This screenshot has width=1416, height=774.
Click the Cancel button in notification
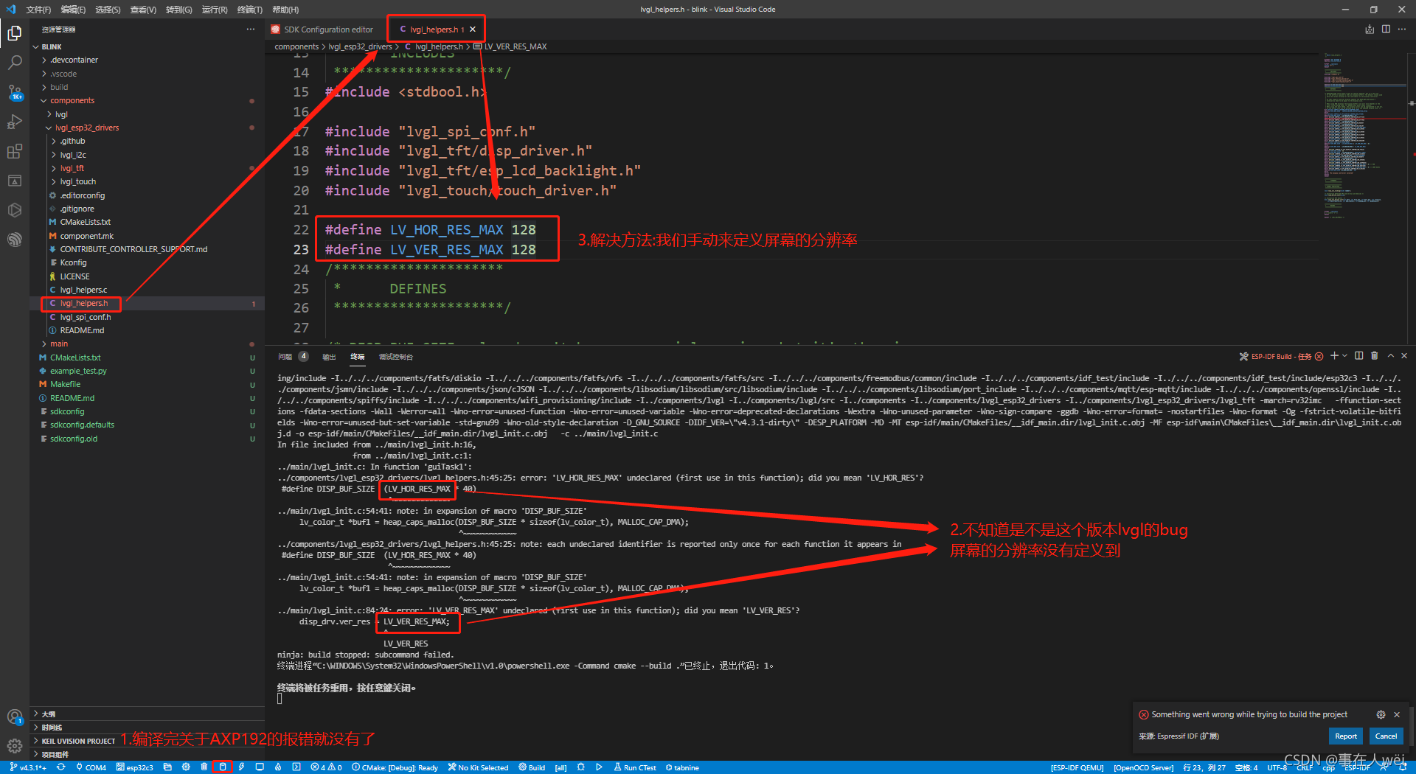[1386, 736]
